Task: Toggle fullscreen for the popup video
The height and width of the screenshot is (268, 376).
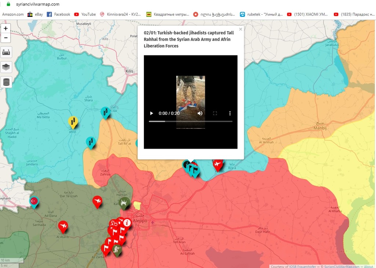Action: (215, 113)
